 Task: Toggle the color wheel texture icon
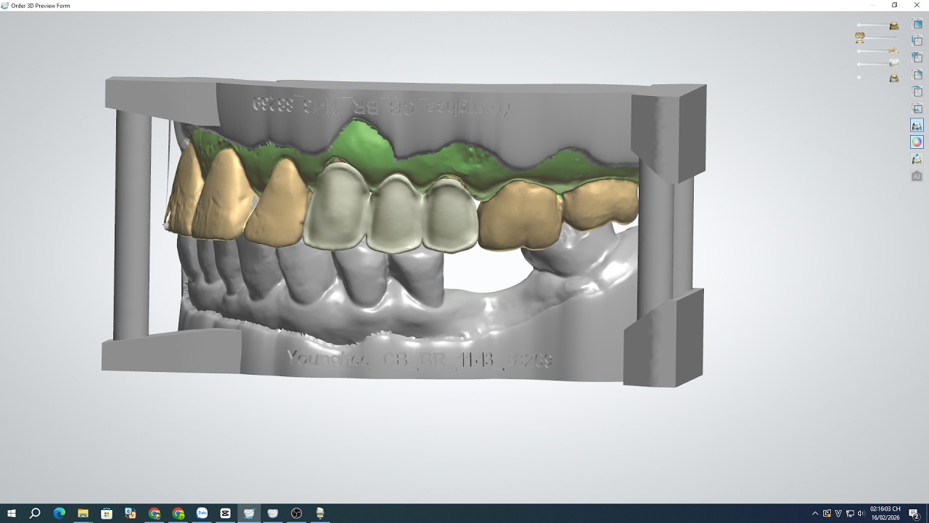[x=917, y=142]
